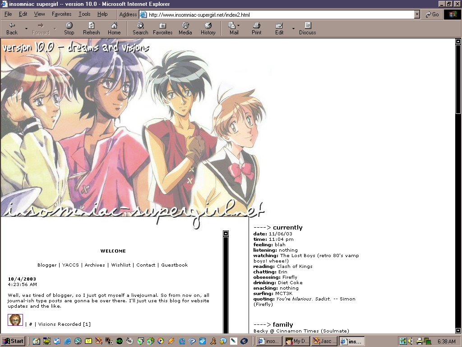
Task: Click the Go button
Action: pos(432,14)
